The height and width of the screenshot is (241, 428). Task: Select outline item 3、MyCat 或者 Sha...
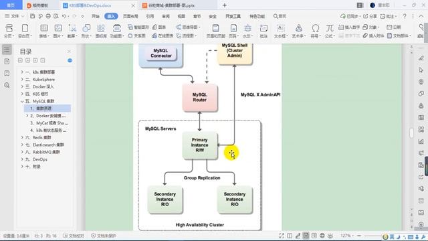click(49, 123)
